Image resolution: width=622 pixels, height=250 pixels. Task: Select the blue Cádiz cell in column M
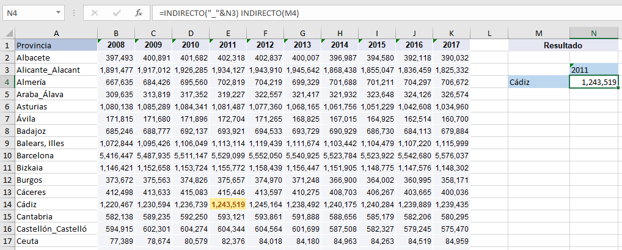pyautogui.click(x=538, y=82)
